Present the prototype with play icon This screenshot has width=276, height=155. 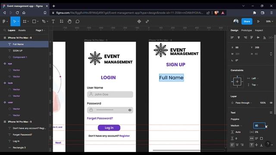tap(258, 22)
